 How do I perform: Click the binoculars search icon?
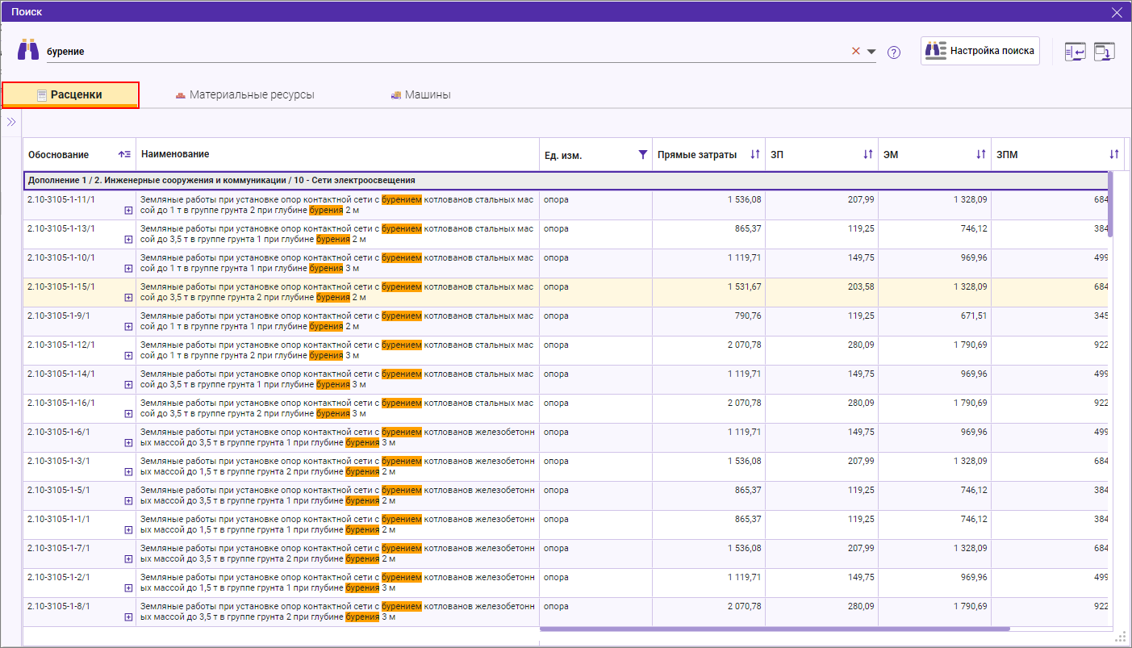(28, 50)
